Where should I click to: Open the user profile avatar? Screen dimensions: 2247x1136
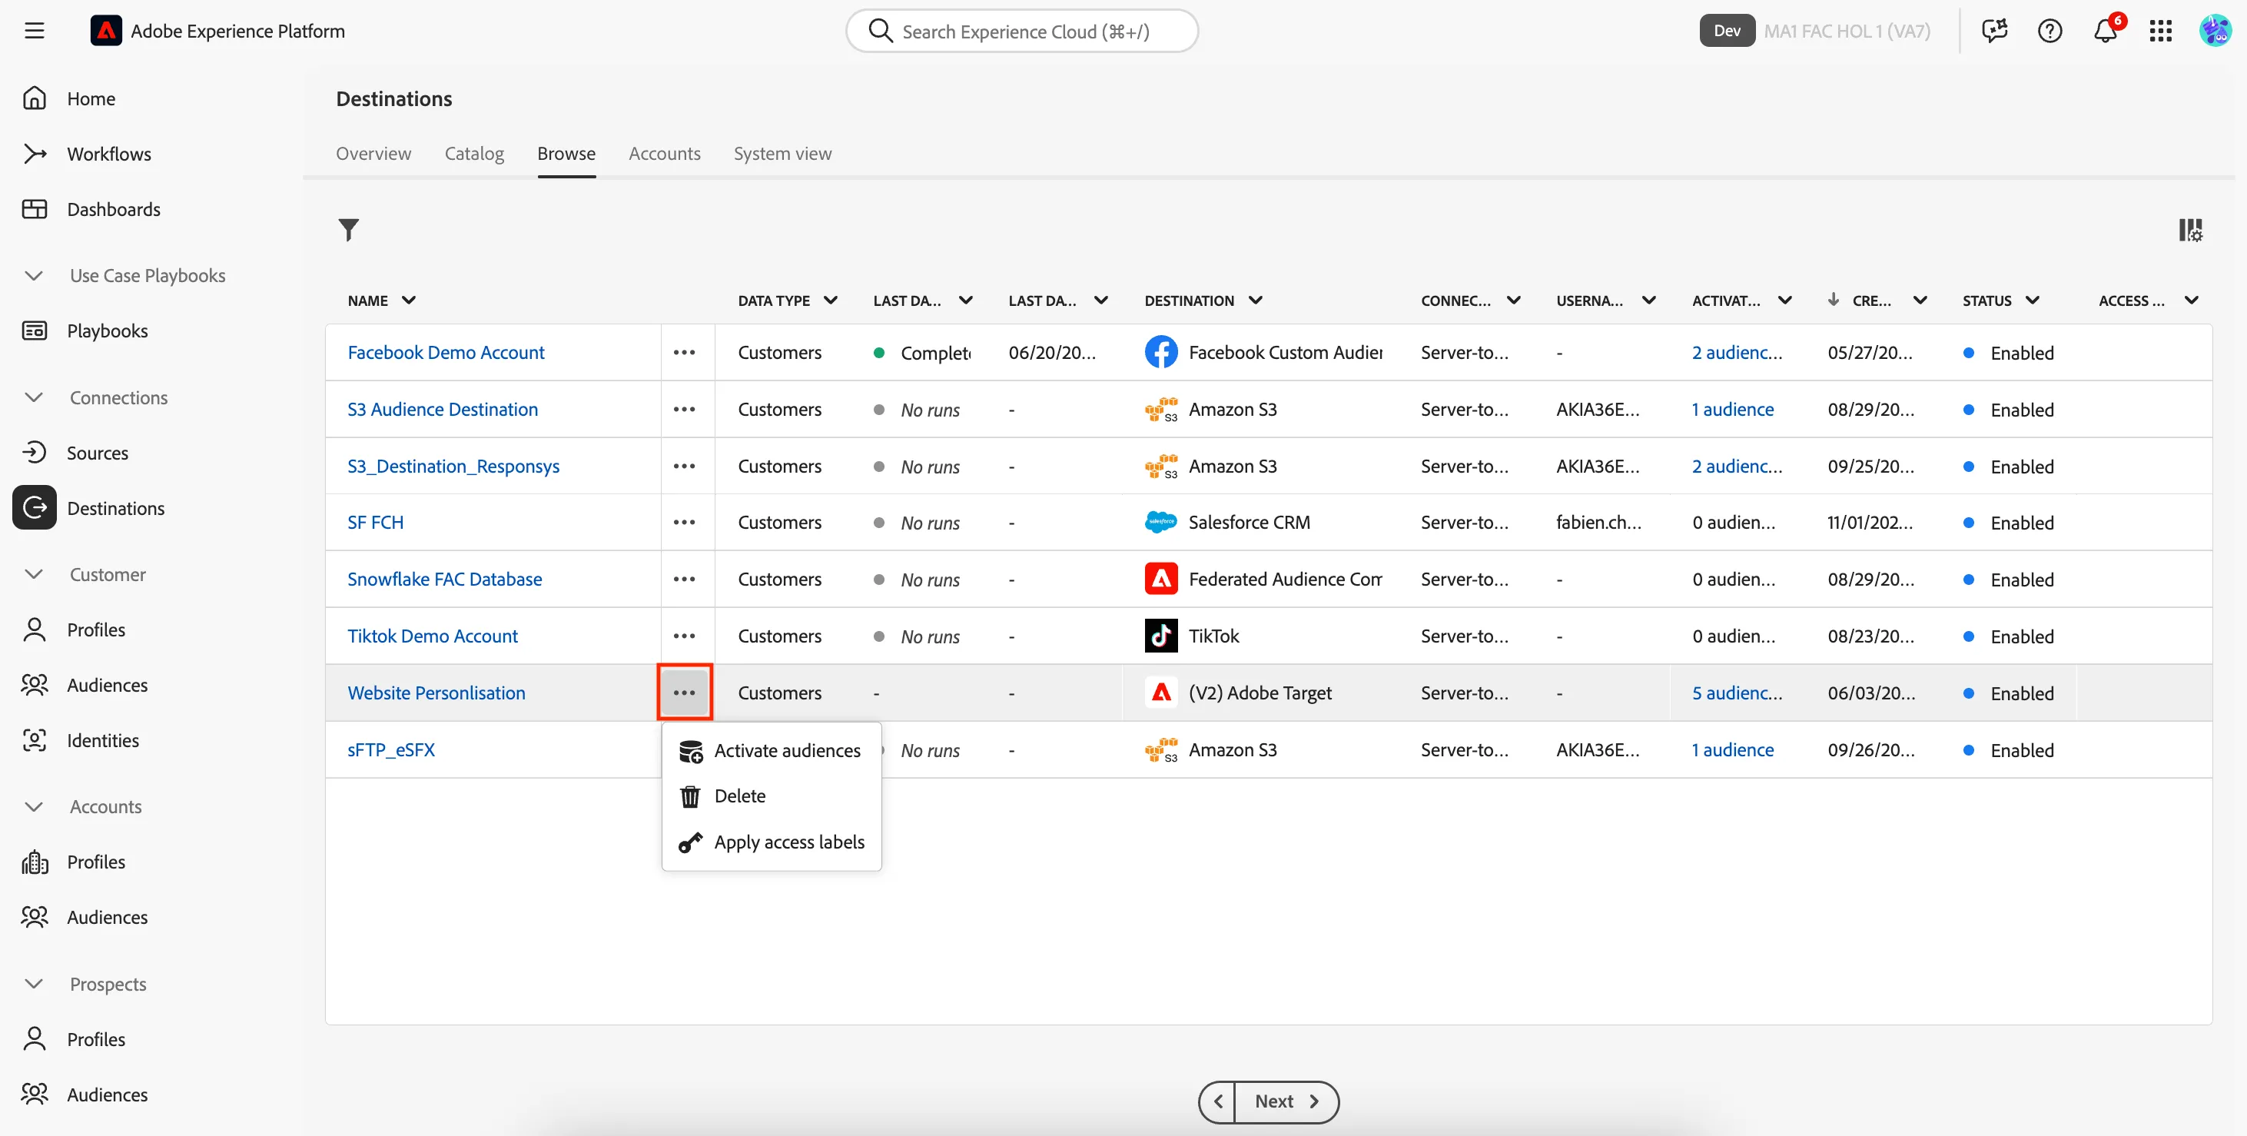[x=2215, y=32]
